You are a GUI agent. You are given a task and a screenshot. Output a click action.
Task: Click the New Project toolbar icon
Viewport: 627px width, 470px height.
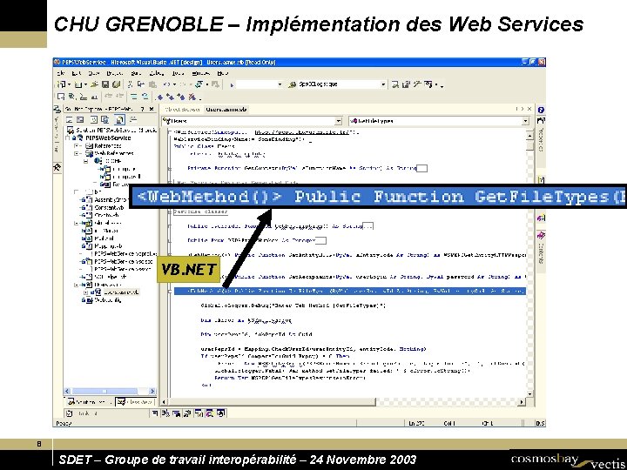(x=62, y=84)
